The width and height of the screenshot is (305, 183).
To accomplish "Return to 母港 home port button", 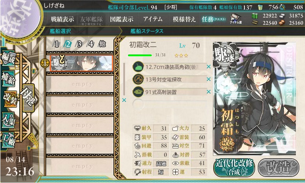I will tap(29, 98).
